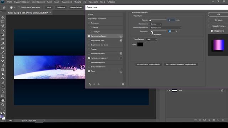Viewport: 228px width, 128px height.
Task: Select the Zoom magnifier tool
Action: (3, 105)
